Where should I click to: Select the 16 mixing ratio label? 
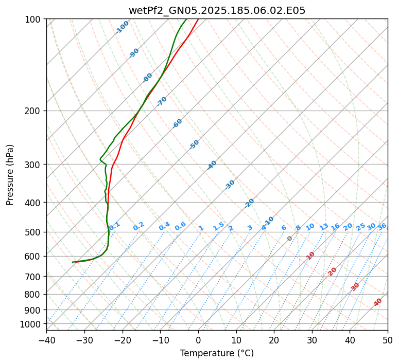click(335, 227)
